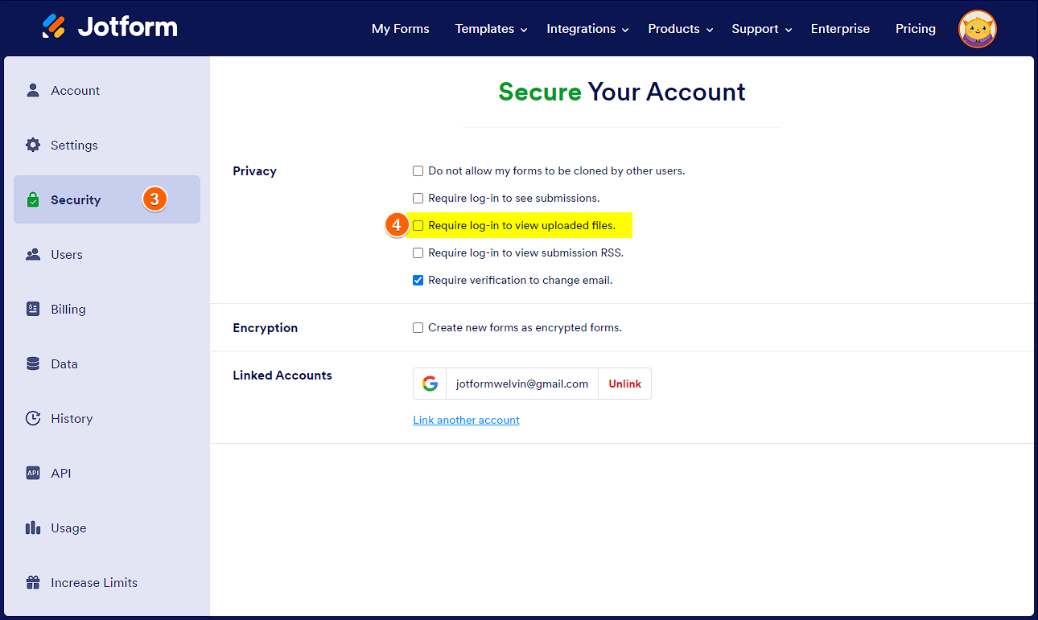Select the Users people icon
The image size is (1038, 620).
pos(33,254)
